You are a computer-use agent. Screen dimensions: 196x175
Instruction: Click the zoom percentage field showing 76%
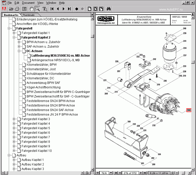[104, 173]
